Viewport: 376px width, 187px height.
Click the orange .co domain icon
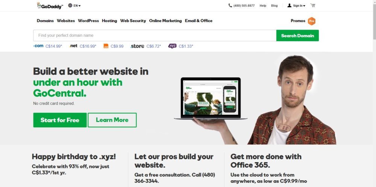pos(106,46)
